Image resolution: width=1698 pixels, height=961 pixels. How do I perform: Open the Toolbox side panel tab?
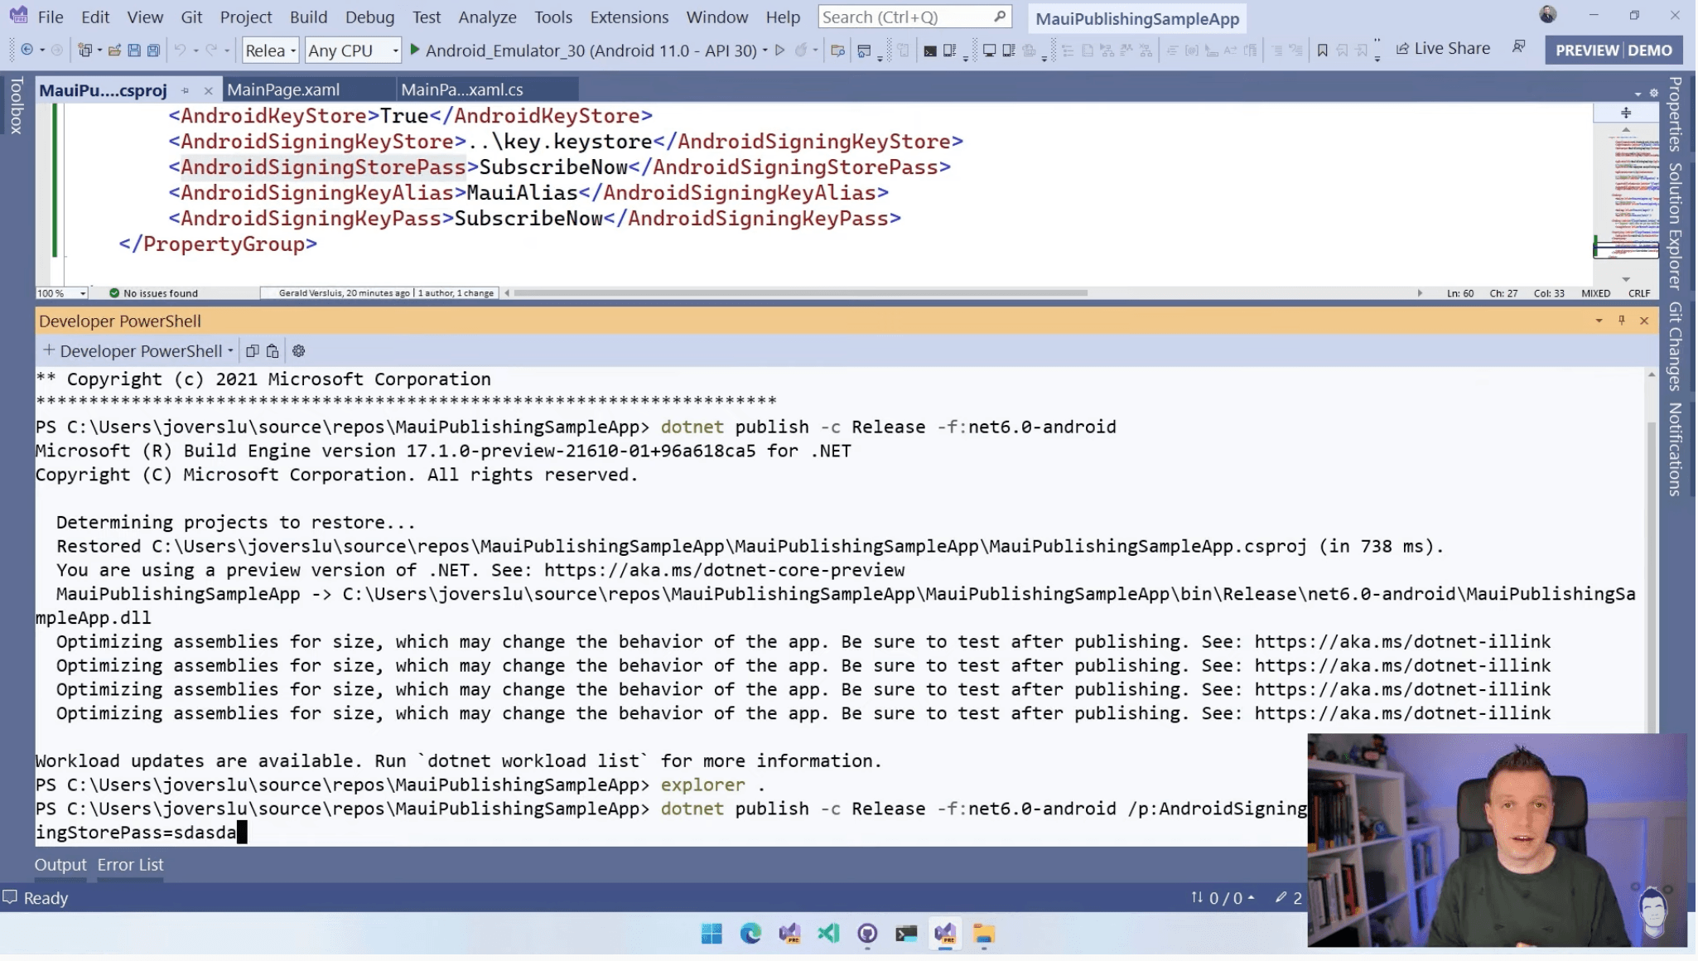click(x=17, y=105)
